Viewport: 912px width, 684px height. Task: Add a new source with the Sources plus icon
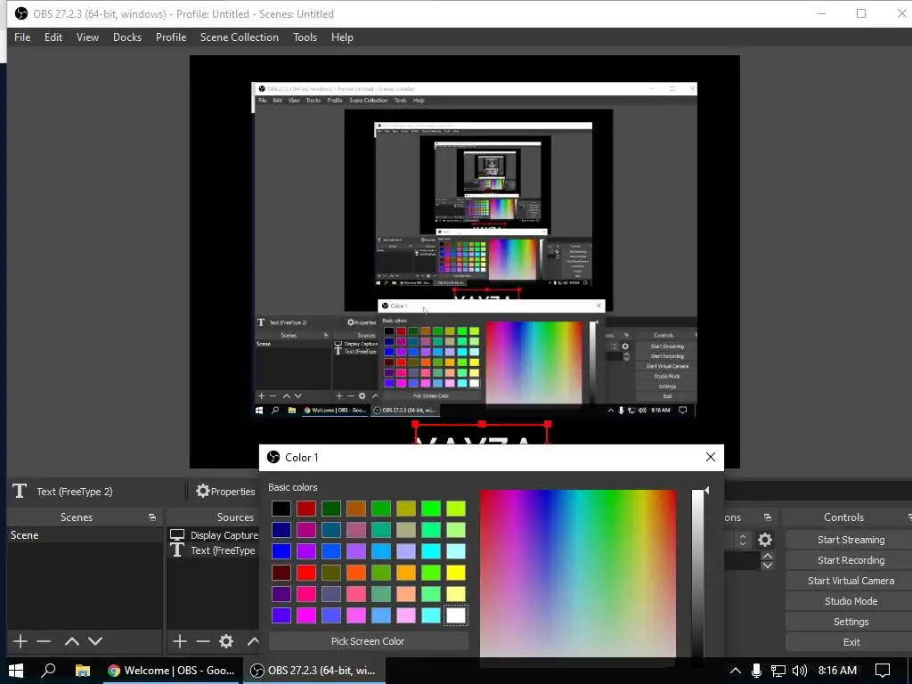(x=180, y=641)
